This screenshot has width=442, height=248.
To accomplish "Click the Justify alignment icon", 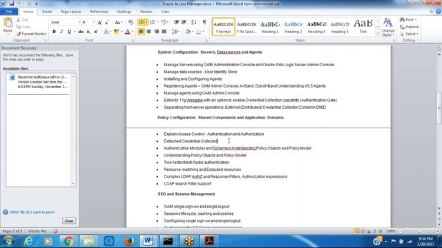I will pyautogui.click(x=164, y=32).
